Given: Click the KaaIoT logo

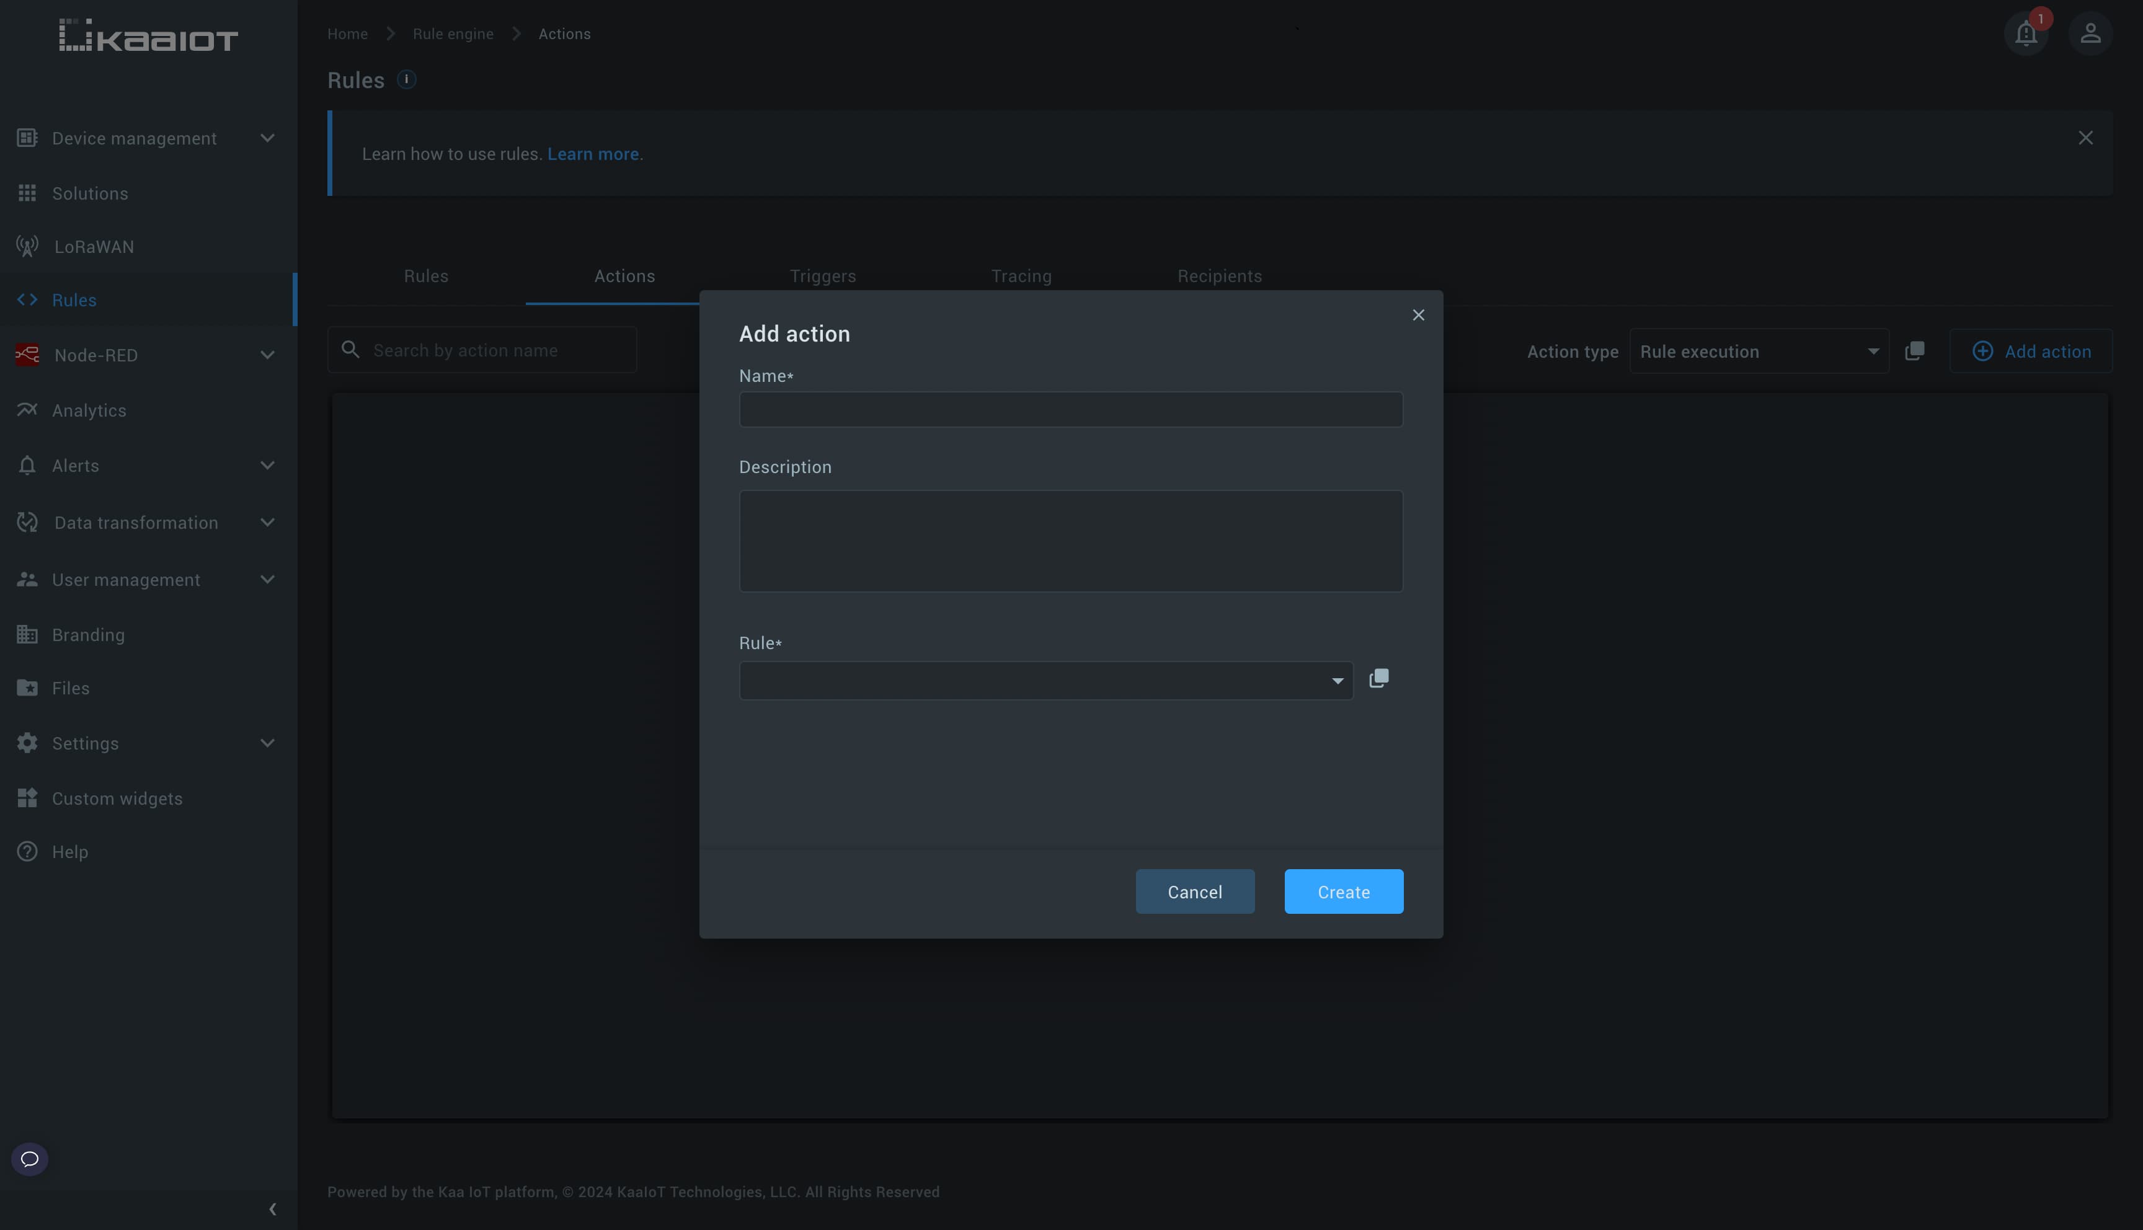Looking at the screenshot, I should [x=149, y=35].
